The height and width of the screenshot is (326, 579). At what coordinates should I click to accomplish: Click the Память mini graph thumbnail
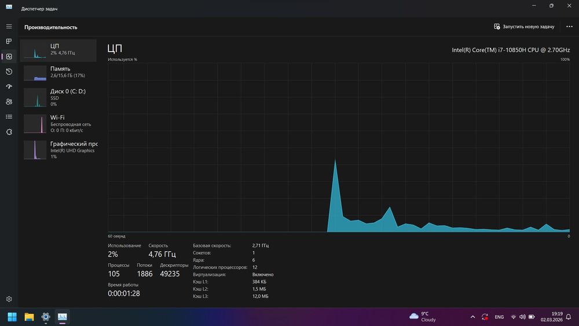35,73
